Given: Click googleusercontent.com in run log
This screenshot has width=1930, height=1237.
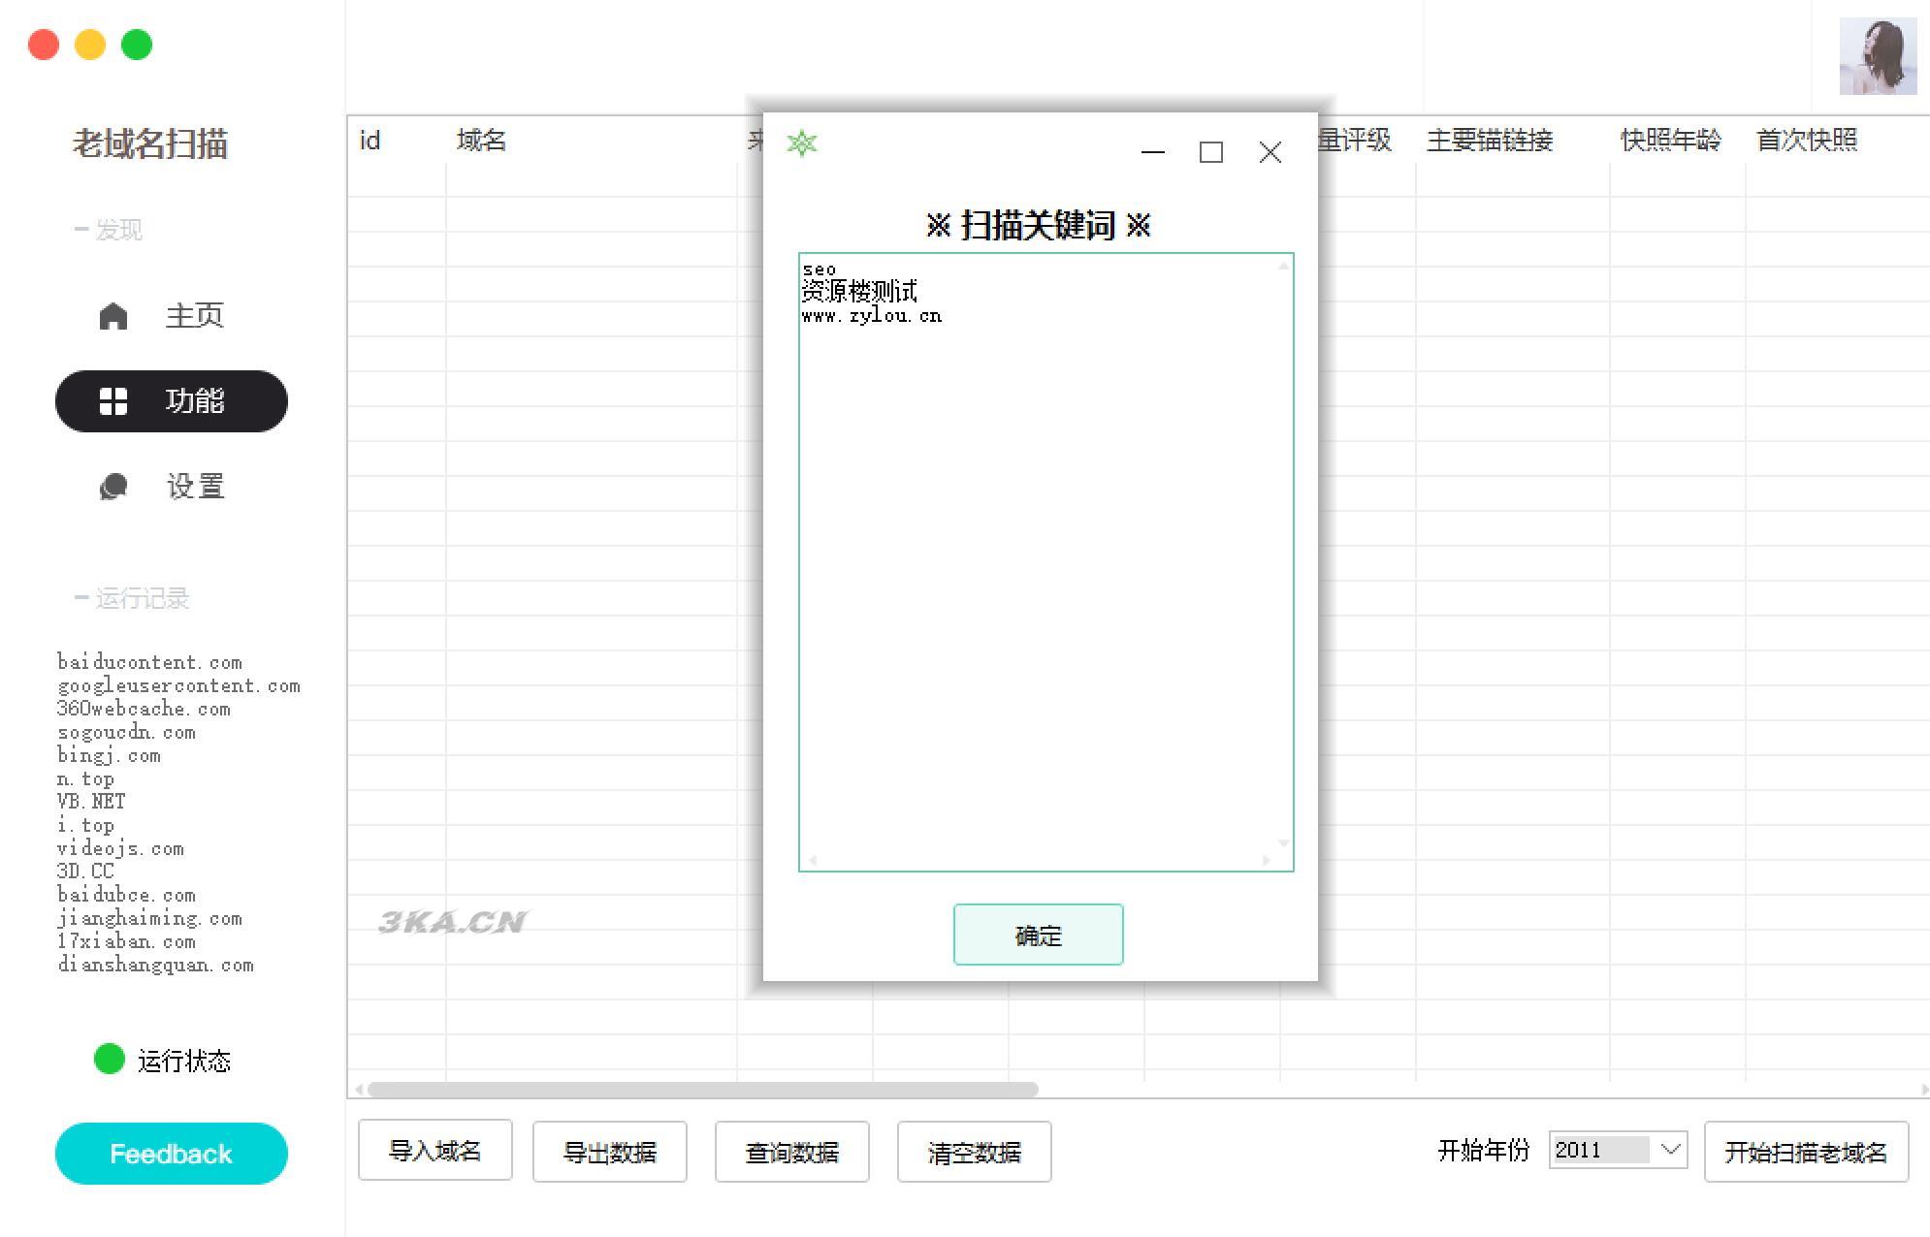Looking at the screenshot, I should click(x=179, y=685).
